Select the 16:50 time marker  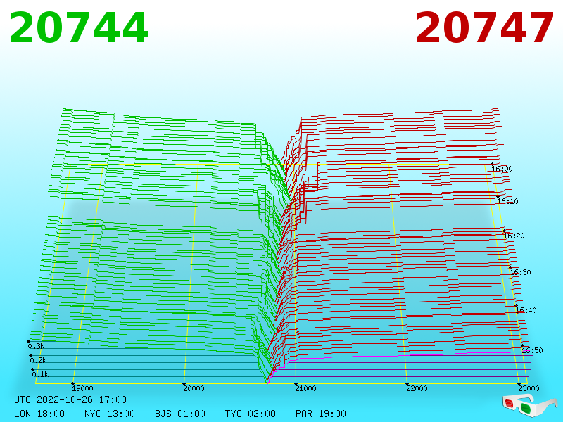[532, 350]
